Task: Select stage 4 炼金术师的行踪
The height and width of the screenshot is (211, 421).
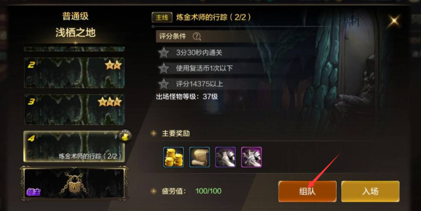Action: click(x=74, y=146)
